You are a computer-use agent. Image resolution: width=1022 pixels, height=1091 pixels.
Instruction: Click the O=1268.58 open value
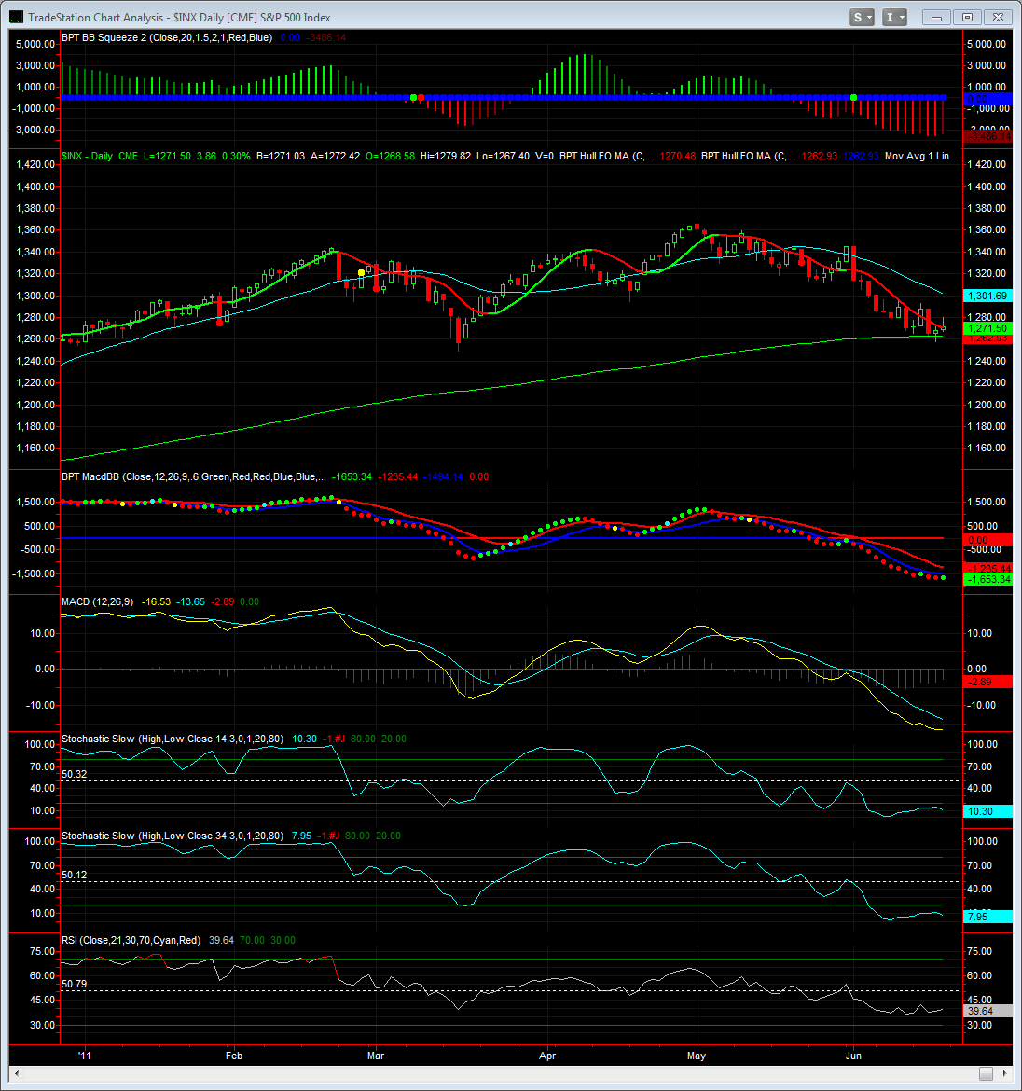[x=390, y=156]
